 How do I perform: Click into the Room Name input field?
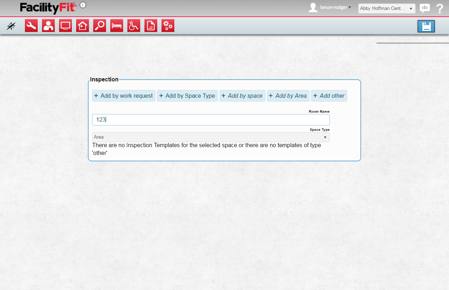211,120
